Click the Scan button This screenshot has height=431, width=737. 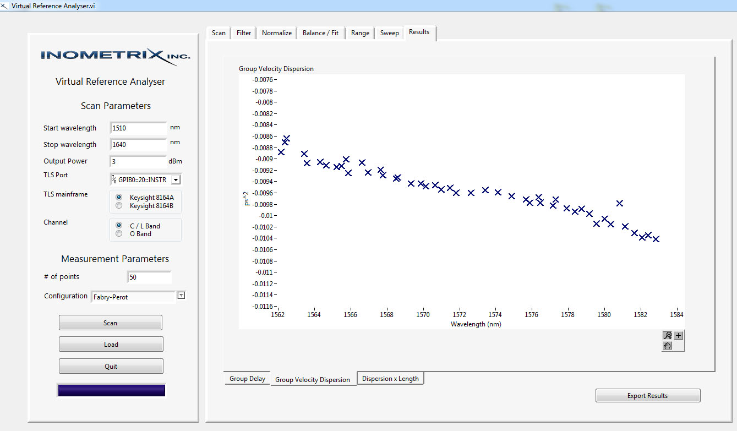(x=111, y=323)
